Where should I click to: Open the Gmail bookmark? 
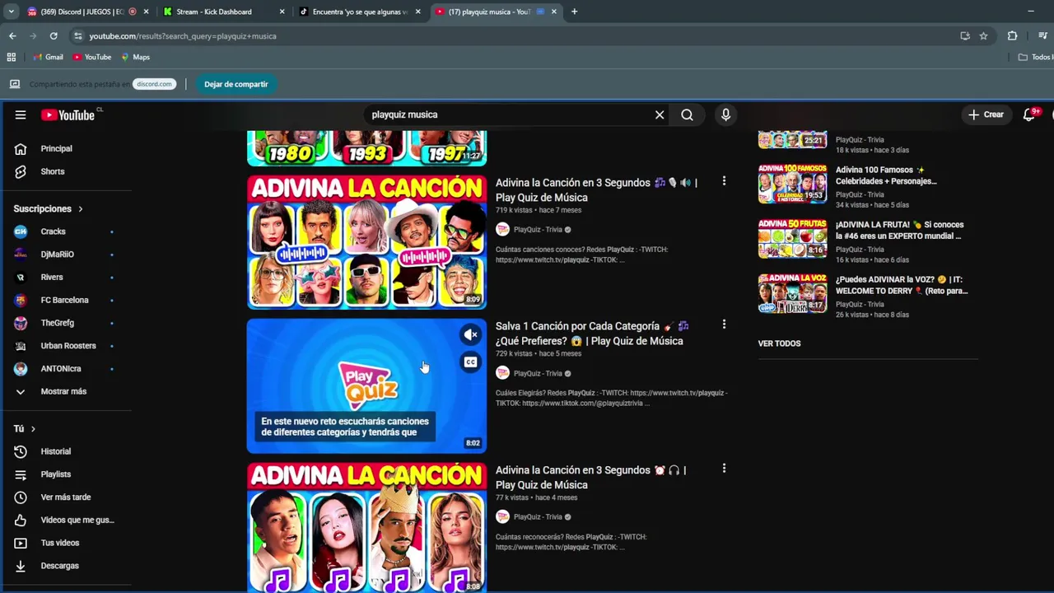(x=48, y=57)
